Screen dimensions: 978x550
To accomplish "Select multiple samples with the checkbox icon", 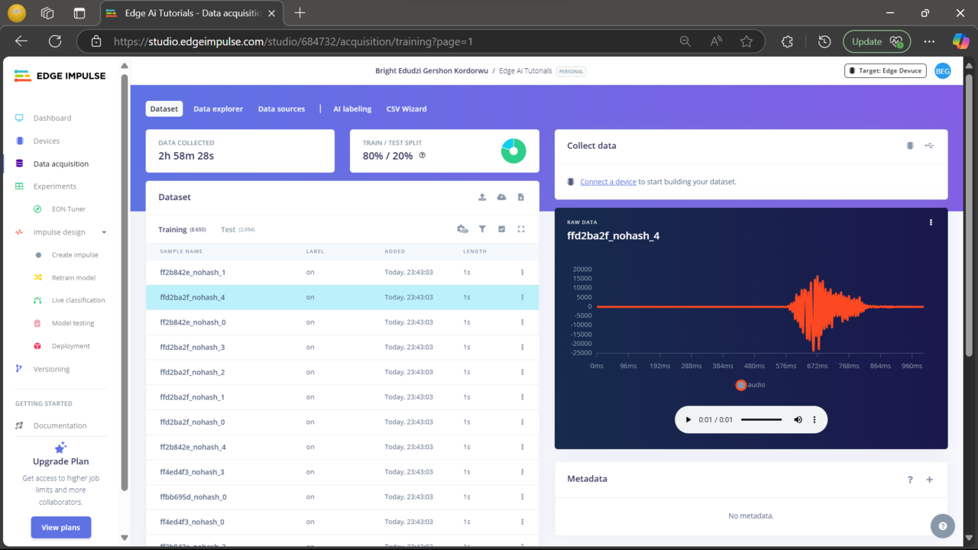I will (x=500, y=228).
